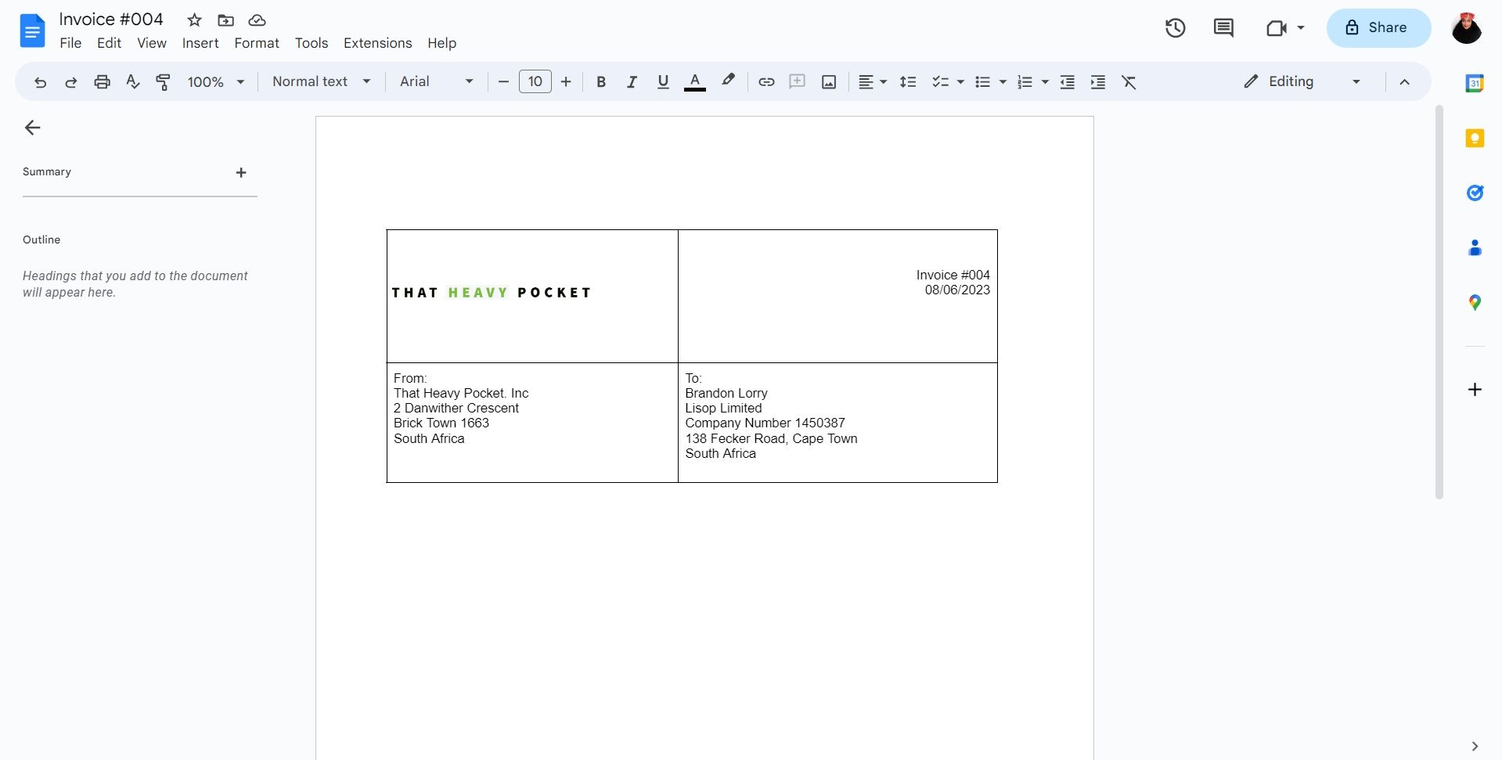The width and height of the screenshot is (1502, 760).
Task: Open the Format menu
Action: [x=257, y=43]
